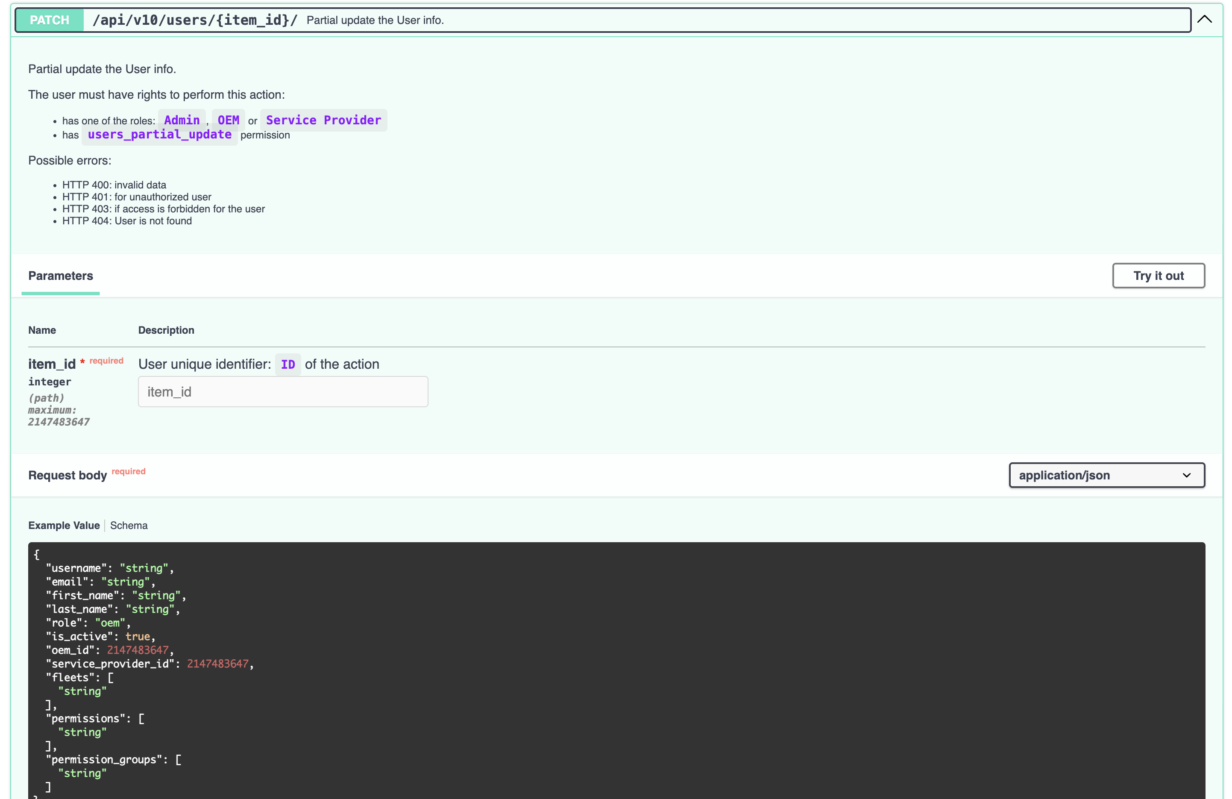Screen dimensions: 1232x799
Task: Open the application/json content type dropdown
Action: (1106, 475)
